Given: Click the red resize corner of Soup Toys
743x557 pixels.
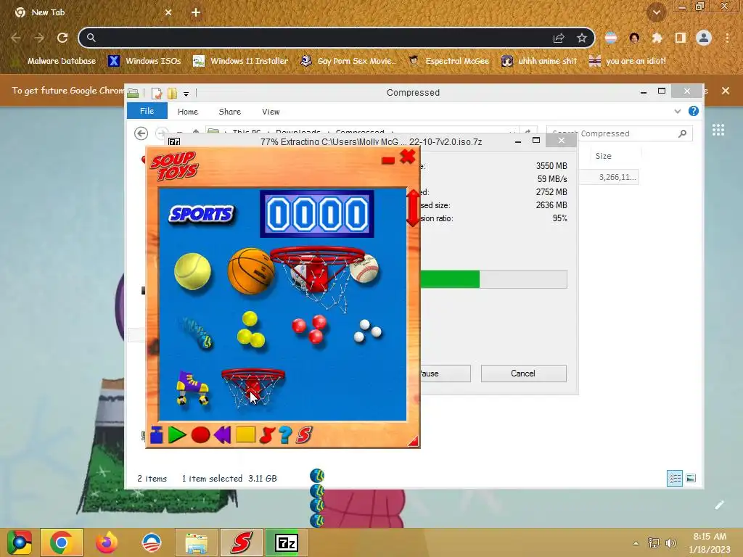Looking at the screenshot, I should [413, 441].
